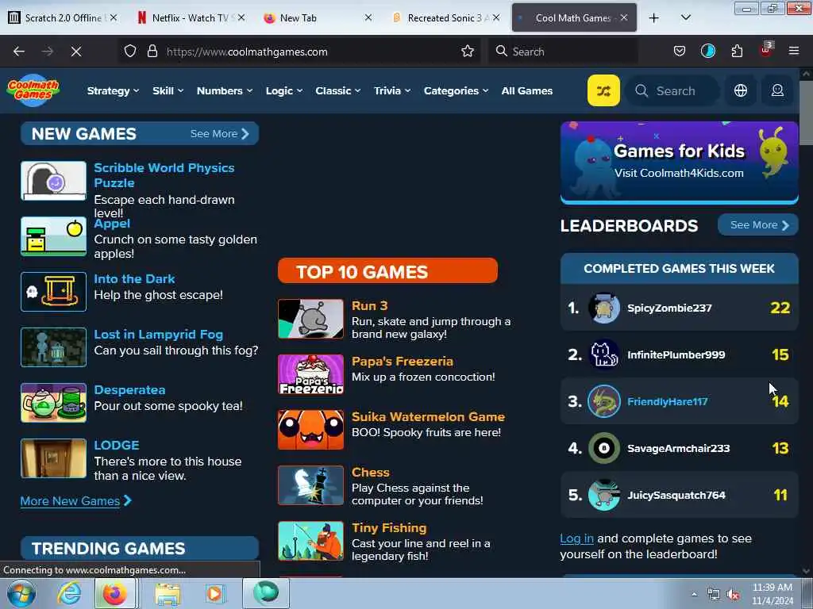Click SavageArmchair233 leaderboard entry
Viewport: 813px width, 609px height.
pos(680,448)
